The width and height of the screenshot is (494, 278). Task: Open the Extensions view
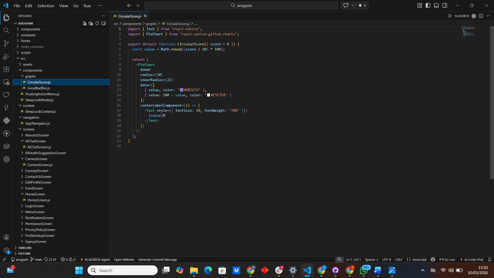pyautogui.click(x=6, y=69)
